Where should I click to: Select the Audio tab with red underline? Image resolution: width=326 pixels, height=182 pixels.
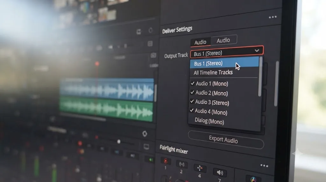point(200,42)
